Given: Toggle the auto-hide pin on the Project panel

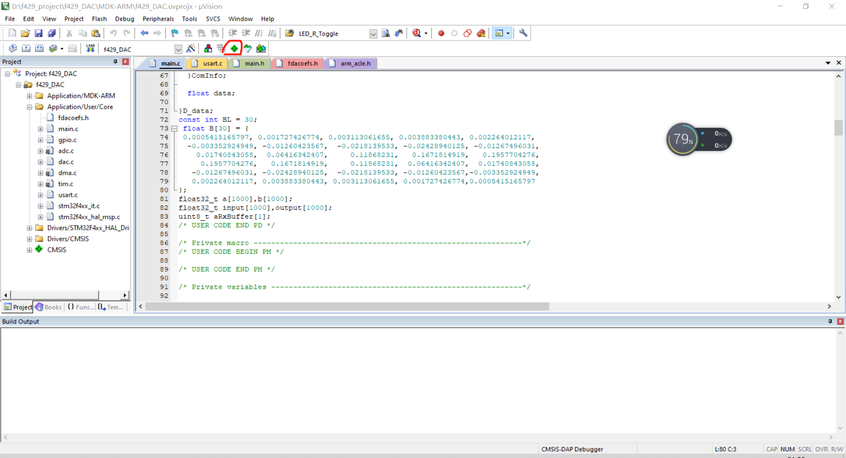Looking at the screenshot, I should 115,62.
